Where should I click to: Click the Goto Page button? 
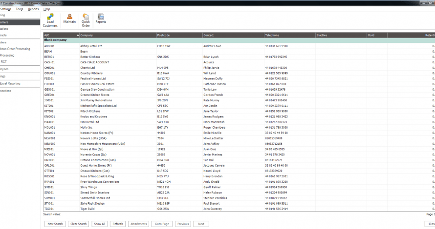[162, 224]
